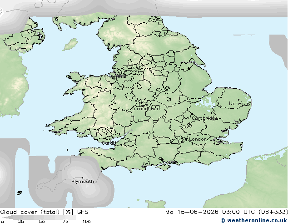Click the Norwich city marker dot
Image resolution: width=288 pixels, height=223 pixels.
pyautogui.click(x=238, y=100)
